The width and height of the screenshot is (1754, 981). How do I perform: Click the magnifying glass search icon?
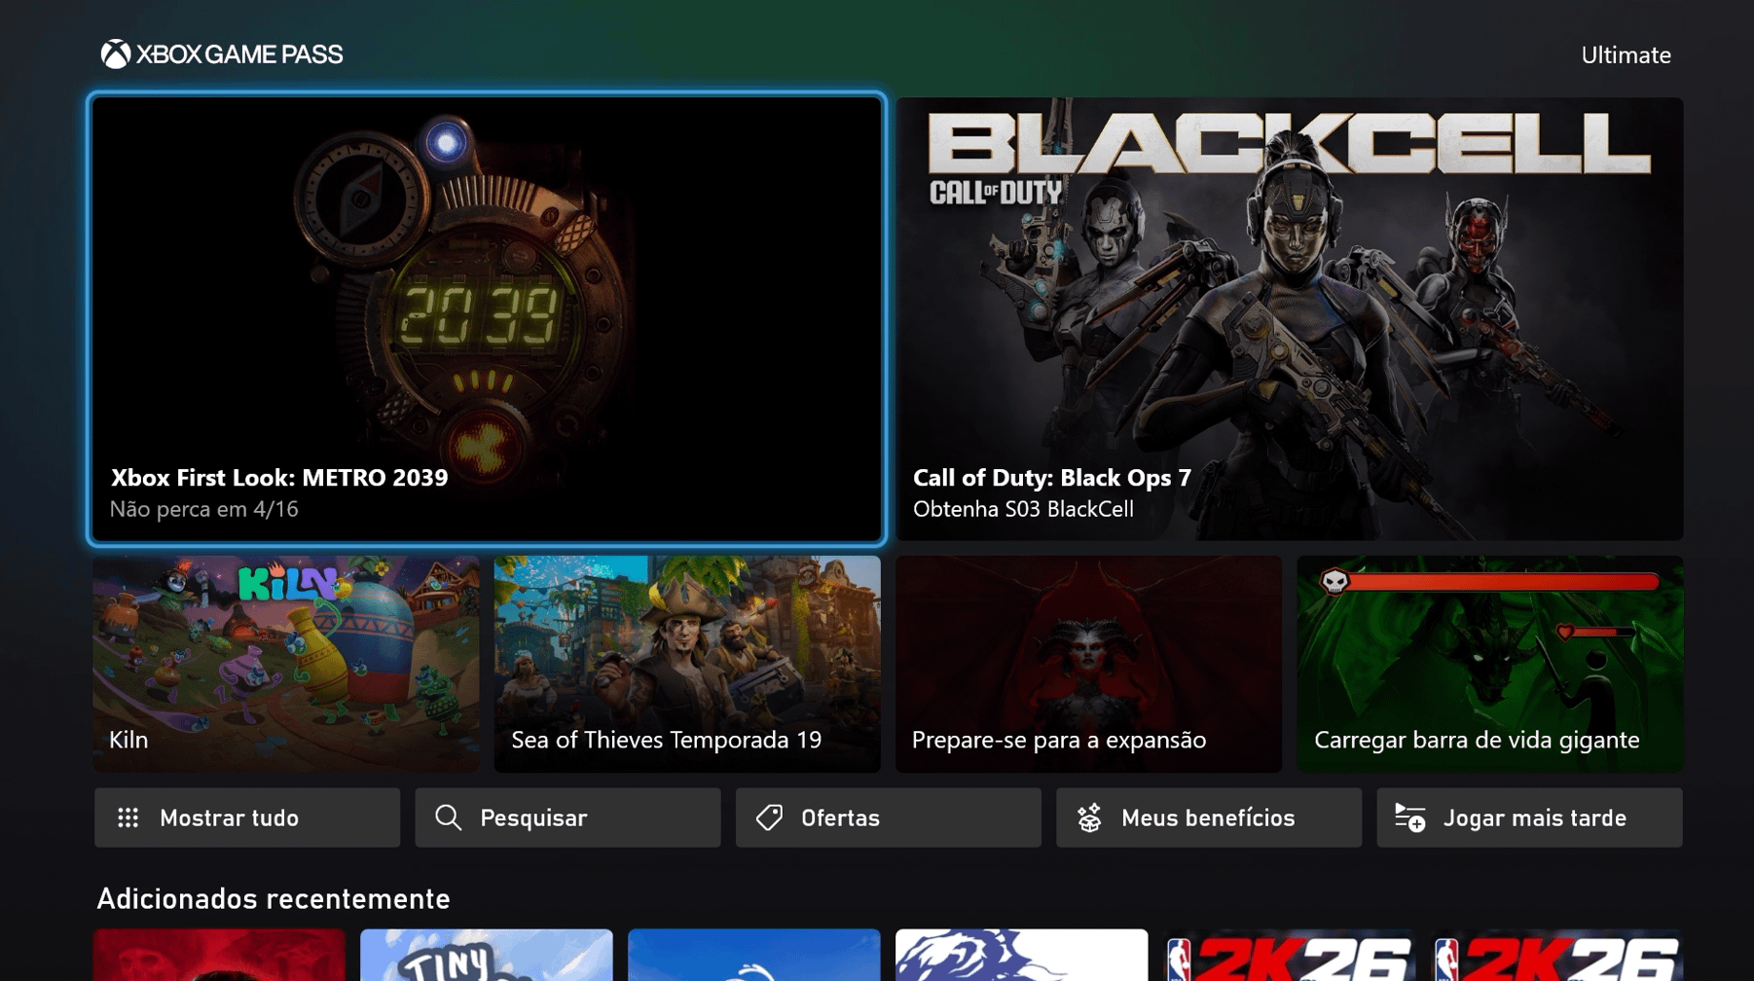tap(448, 818)
